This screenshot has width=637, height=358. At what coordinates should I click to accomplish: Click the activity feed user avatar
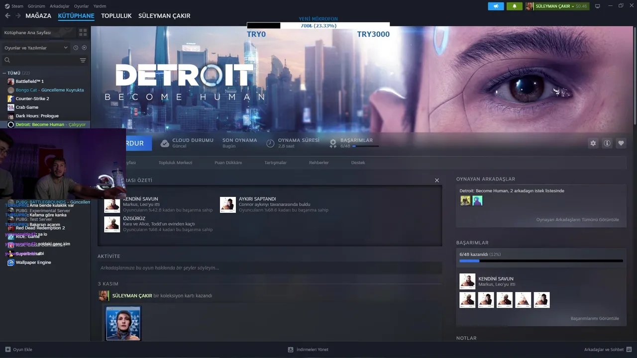click(104, 296)
